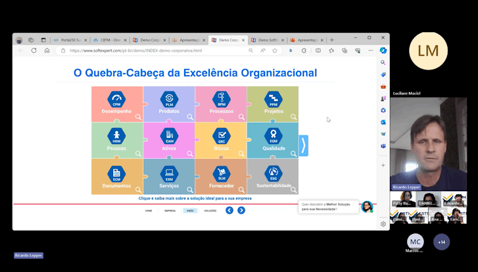
Task: Open the PLM Produtos puzzle piece
Action: click(169, 99)
